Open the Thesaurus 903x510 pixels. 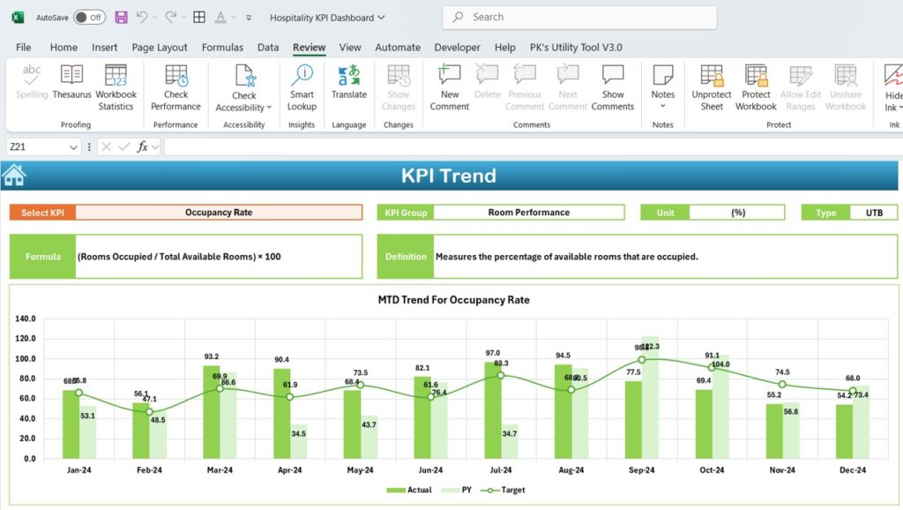coord(72,82)
